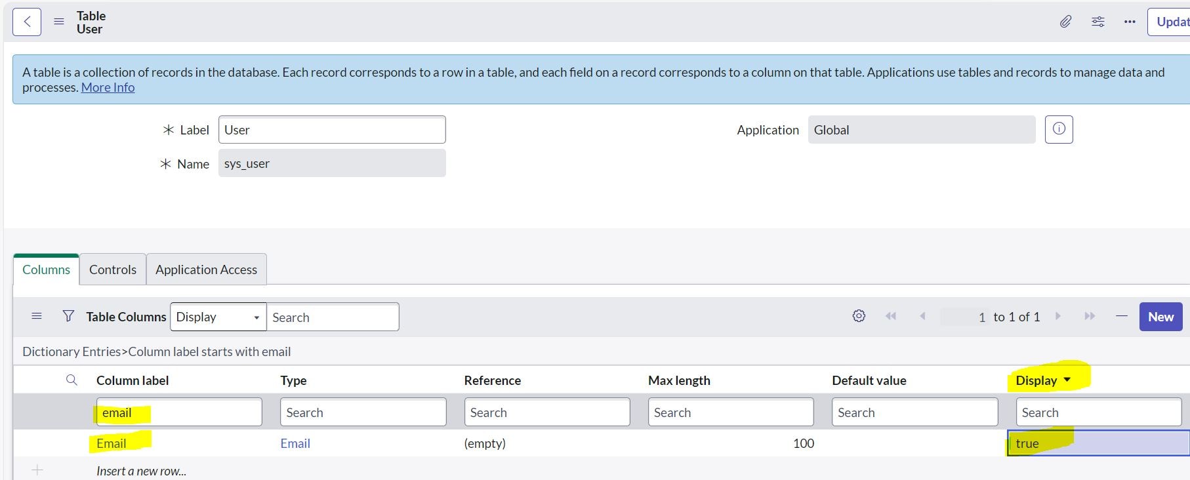The image size is (1190, 480).
Task: Open the Display search field dropdown
Action: [218, 317]
